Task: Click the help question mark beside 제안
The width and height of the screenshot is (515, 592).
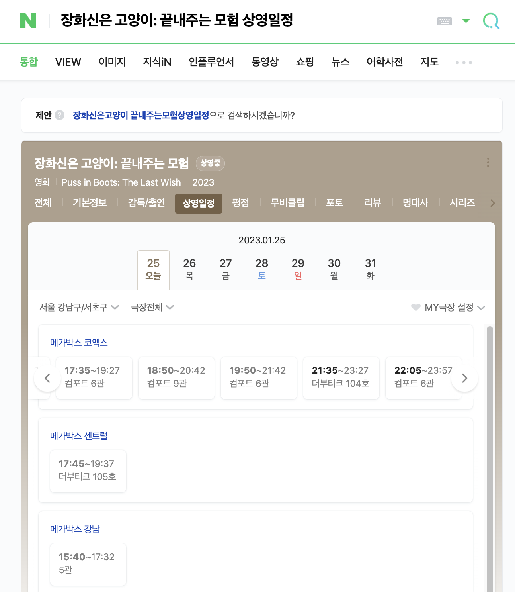Action: pyautogui.click(x=60, y=115)
